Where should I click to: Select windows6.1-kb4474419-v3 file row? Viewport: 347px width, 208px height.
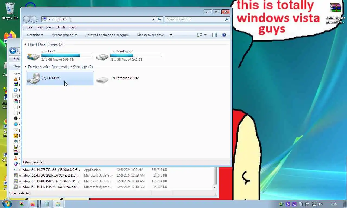point(90,187)
